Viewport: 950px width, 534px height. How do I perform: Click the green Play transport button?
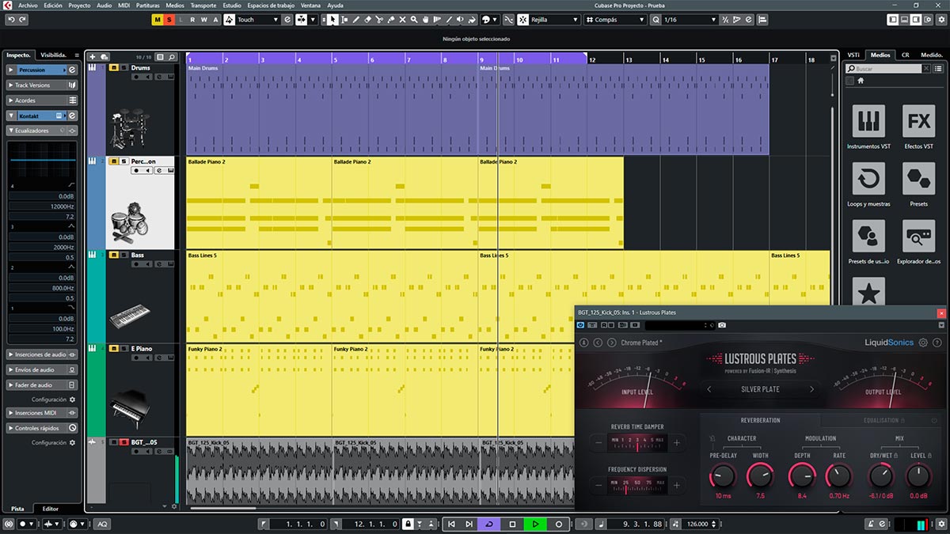[536, 524]
